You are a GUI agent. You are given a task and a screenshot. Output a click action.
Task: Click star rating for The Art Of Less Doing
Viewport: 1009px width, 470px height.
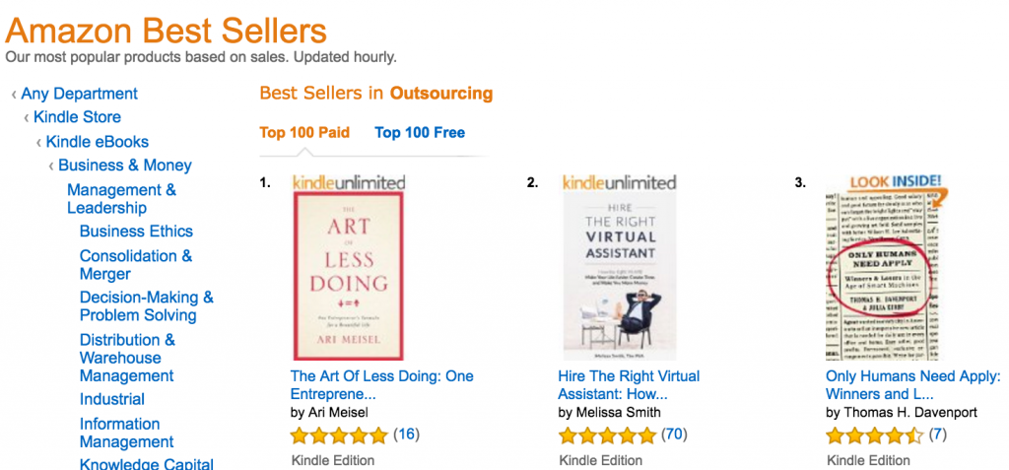(x=339, y=435)
